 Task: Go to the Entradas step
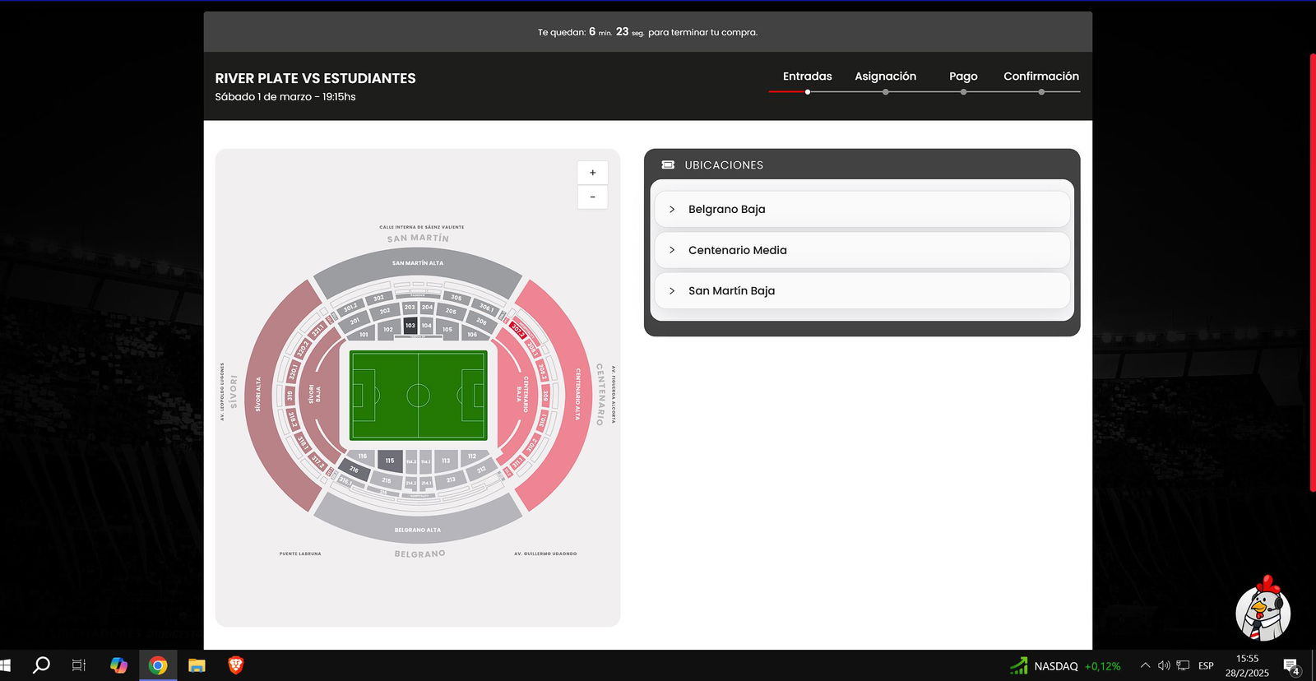point(807,76)
